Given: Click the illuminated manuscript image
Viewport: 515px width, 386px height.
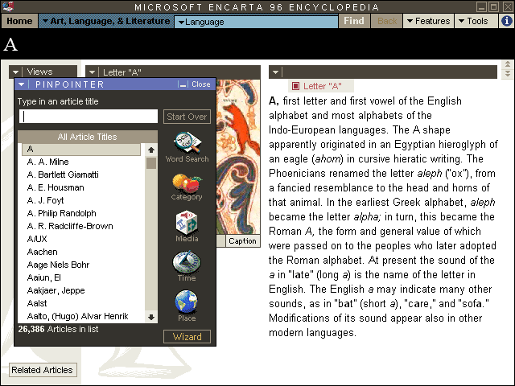Looking at the screenshot, I should point(238,157).
